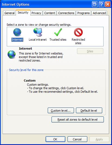Dismiss the dialog with Cancel
Viewport: 112px width, 145px height.
click(77, 139)
